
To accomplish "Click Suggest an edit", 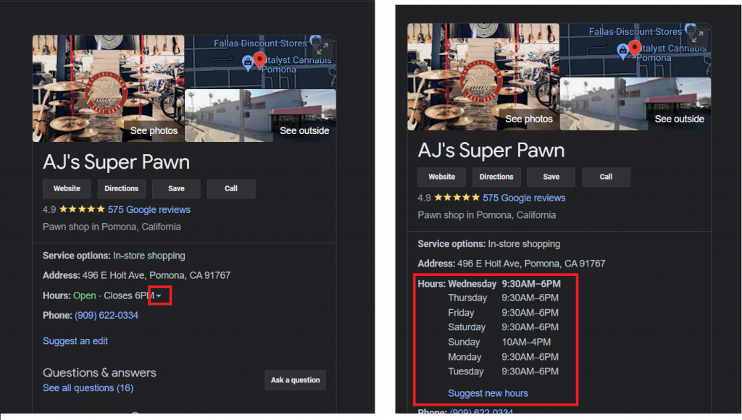I will pos(75,340).
